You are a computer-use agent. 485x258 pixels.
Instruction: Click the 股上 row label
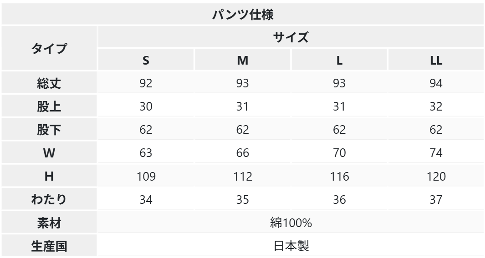tap(49, 106)
